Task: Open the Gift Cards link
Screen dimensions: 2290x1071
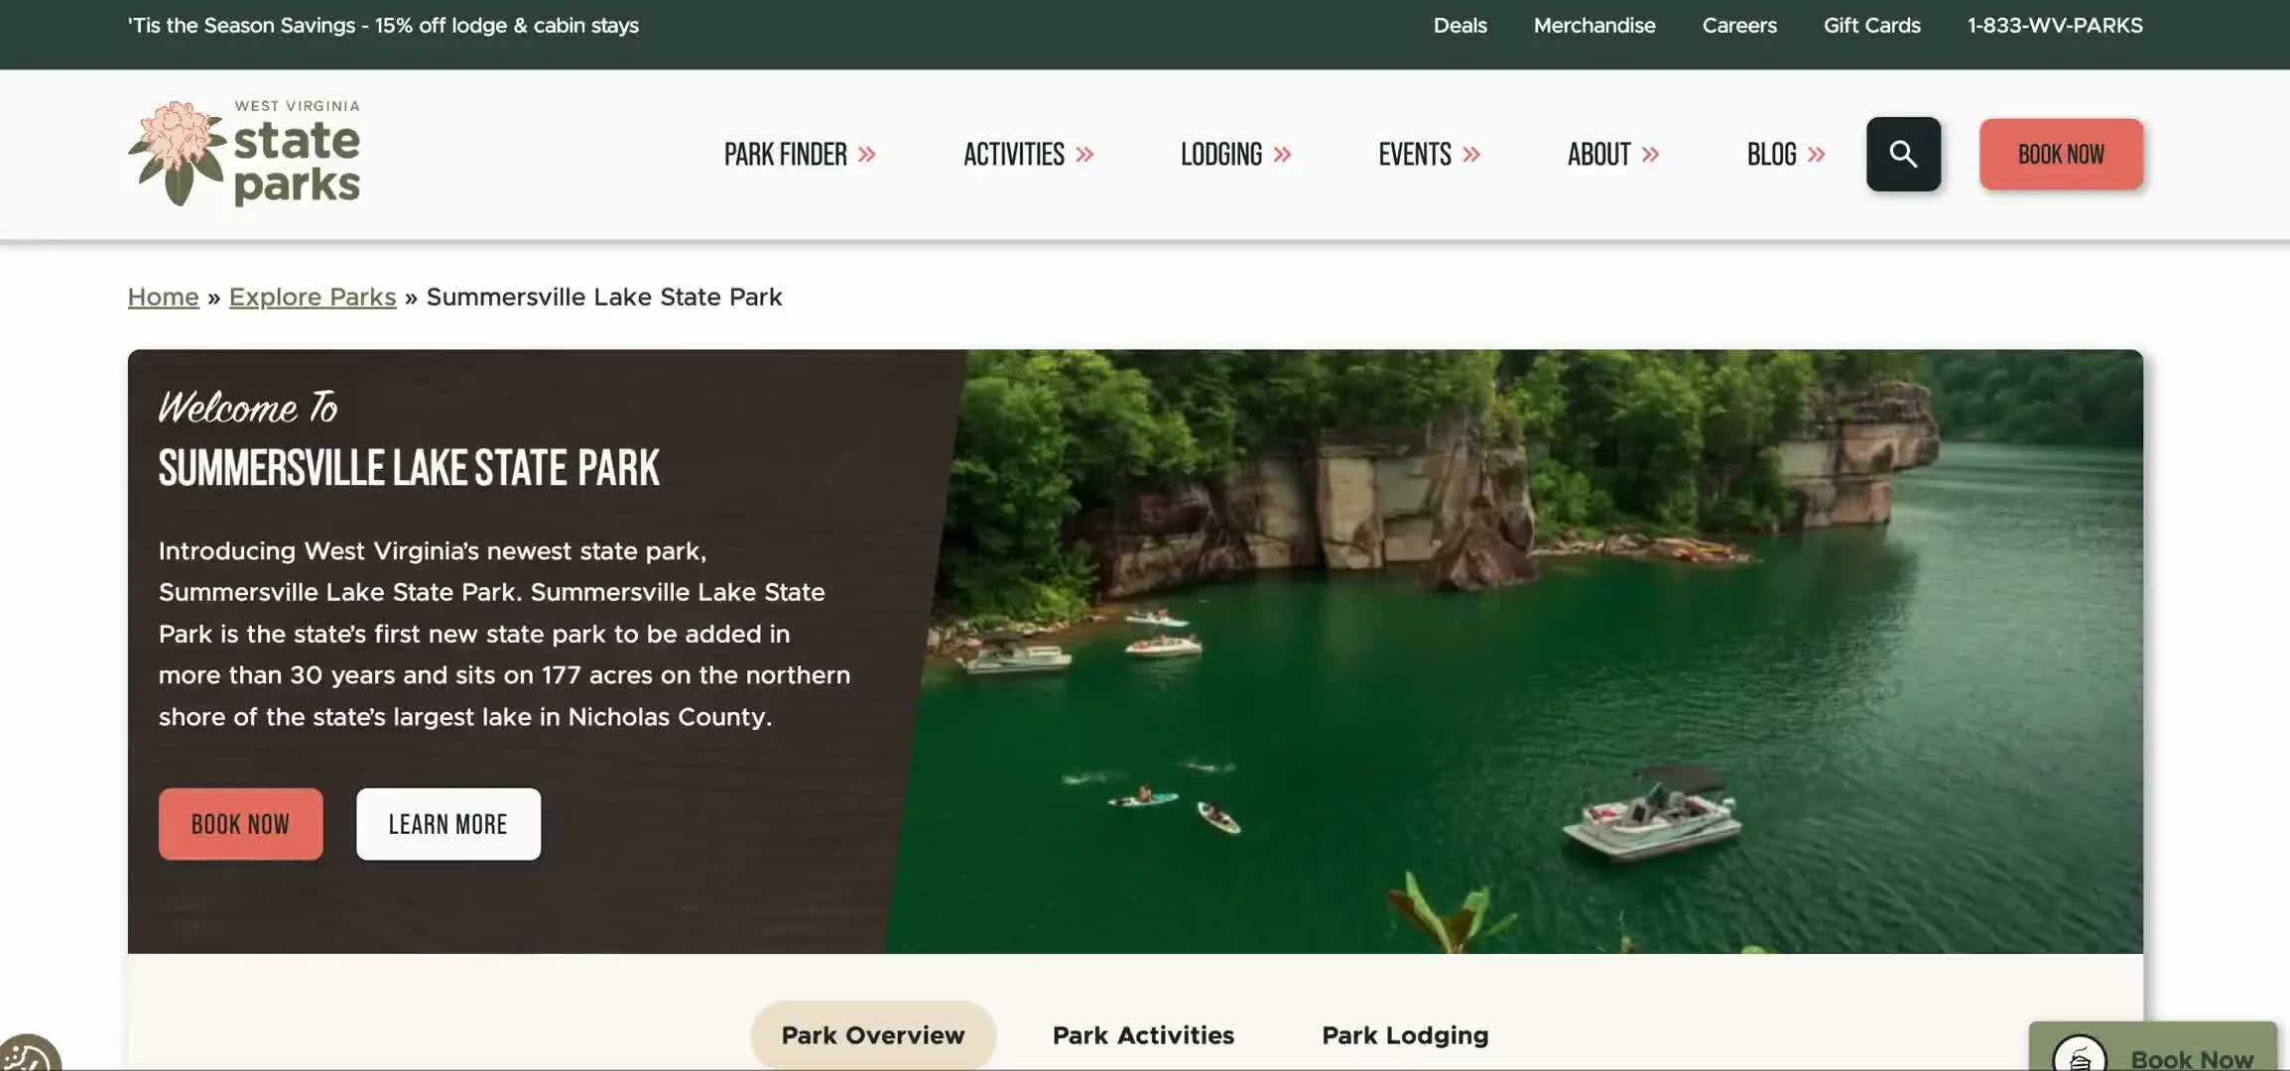Action: (x=1871, y=26)
